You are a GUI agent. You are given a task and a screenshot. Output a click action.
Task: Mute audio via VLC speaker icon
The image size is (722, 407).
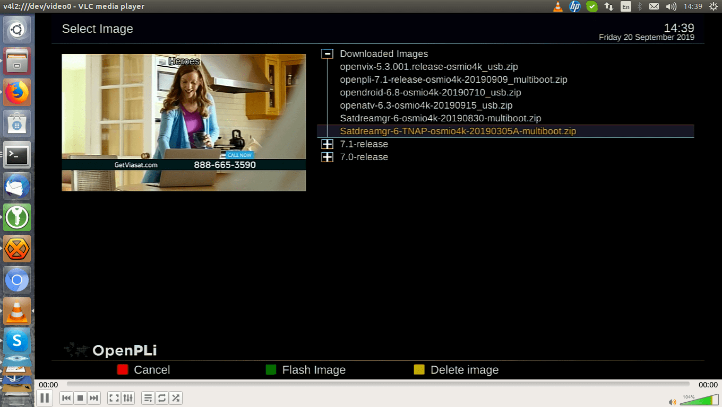tap(673, 402)
